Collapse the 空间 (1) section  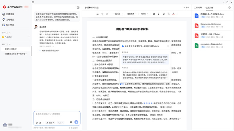10,33
